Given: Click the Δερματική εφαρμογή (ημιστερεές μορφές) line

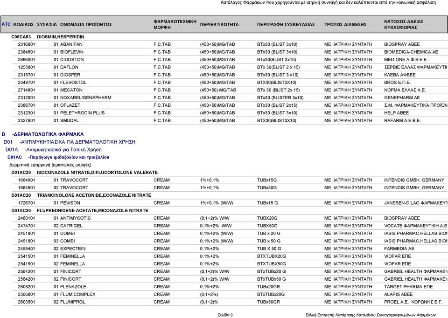Looking at the screenshot, I should [x=50, y=165].
